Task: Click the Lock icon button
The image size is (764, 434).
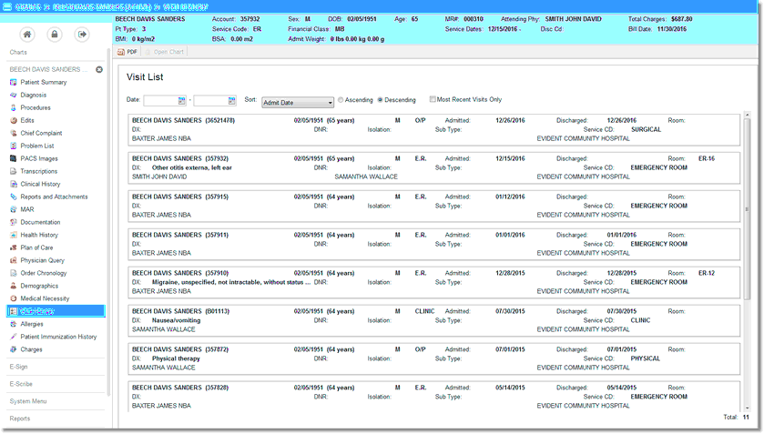Action: pos(55,35)
